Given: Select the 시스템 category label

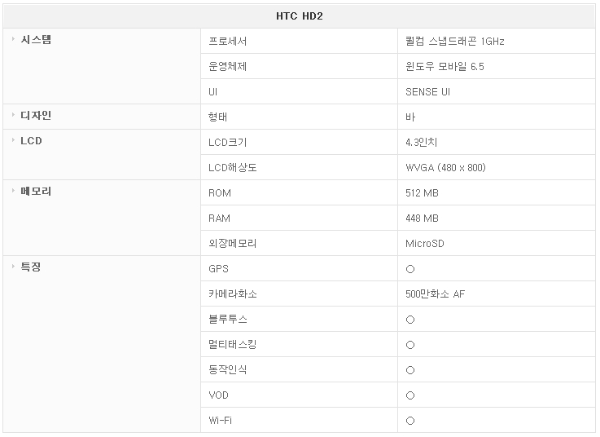Looking at the screenshot, I should 36,39.
